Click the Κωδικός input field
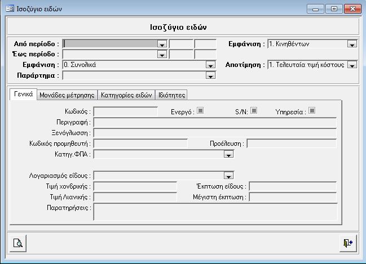The height and width of the screenshot is (264, 366). 125,111
